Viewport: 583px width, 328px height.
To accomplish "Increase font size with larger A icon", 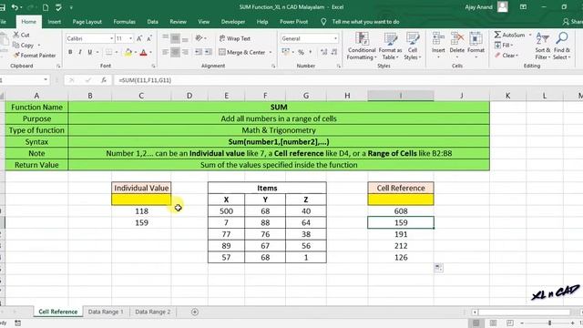I will (139, 38).
